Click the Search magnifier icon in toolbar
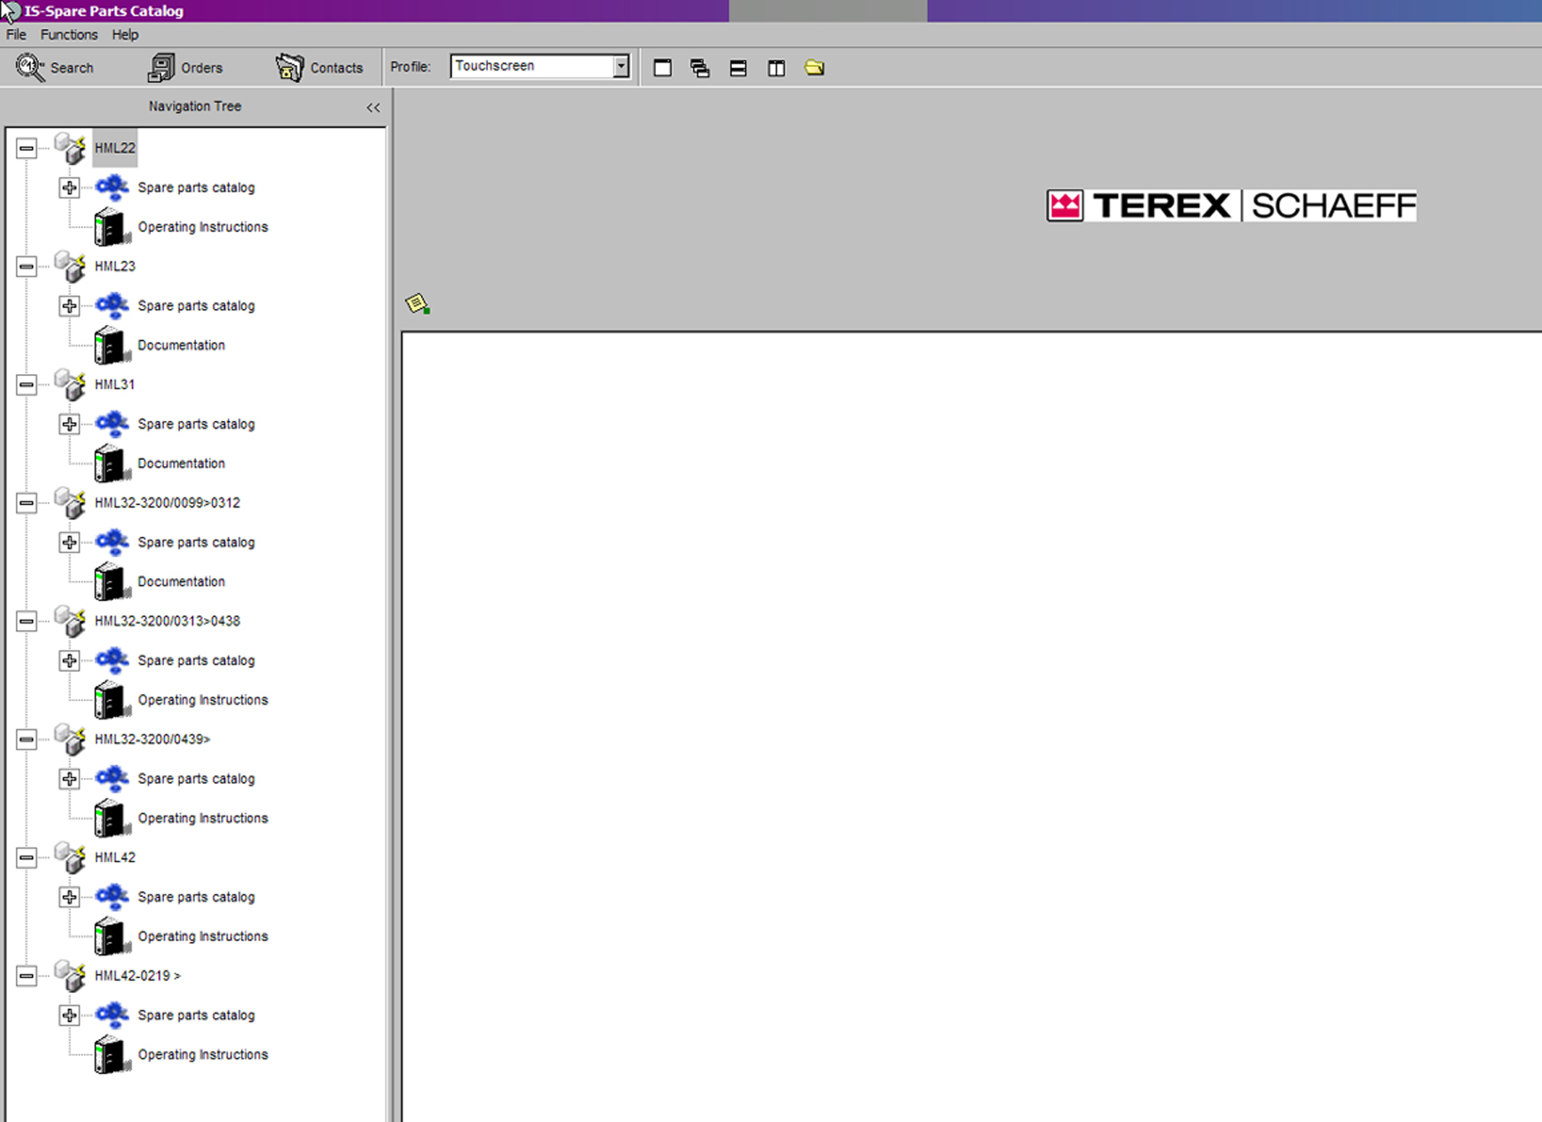 30,68
